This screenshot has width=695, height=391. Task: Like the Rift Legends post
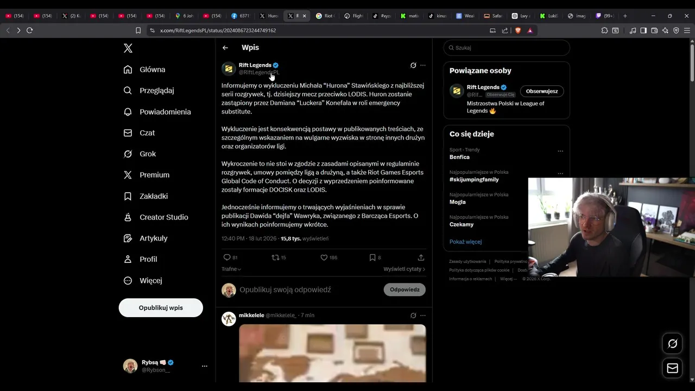328,257
